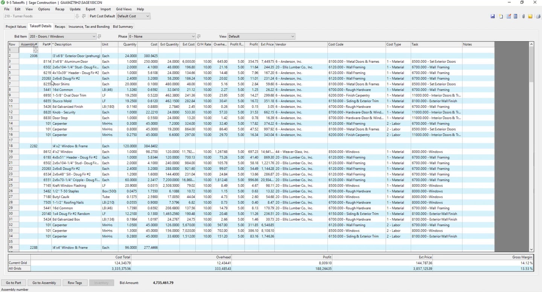Open the Update menu

pyautogui.click(x=75, y=9)
